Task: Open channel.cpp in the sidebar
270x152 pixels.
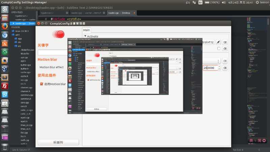Action: [x=26, y=87]
